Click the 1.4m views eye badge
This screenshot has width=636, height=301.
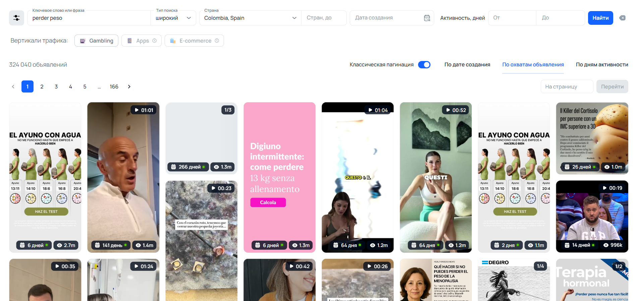144,245
